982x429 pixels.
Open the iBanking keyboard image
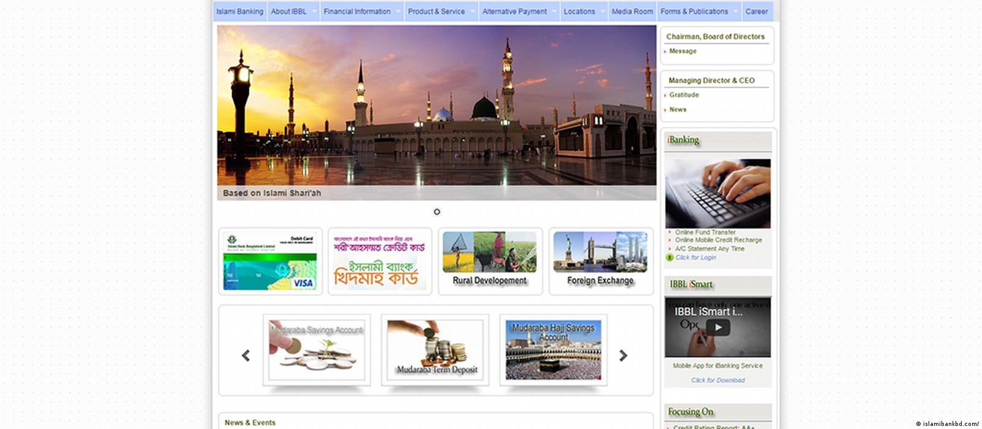pos(717,194)
